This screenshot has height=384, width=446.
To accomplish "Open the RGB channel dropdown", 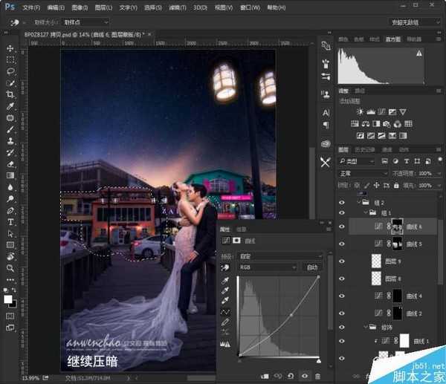I will [x=267, y=267].
